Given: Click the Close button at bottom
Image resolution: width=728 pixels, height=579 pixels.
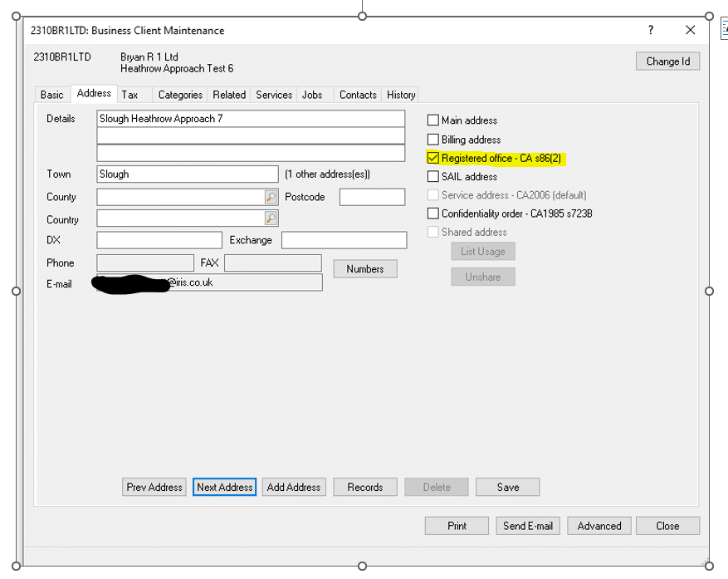Looking at the screenshot, I should click(667, 526).
